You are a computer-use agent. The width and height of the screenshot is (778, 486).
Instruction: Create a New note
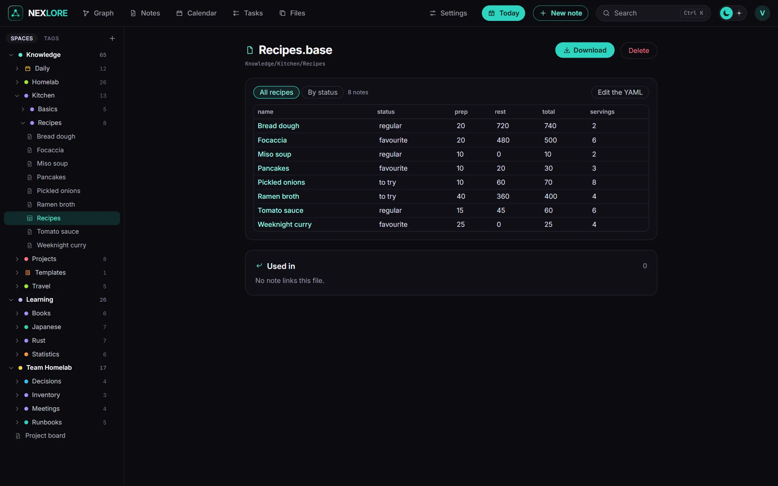point(560,13)
